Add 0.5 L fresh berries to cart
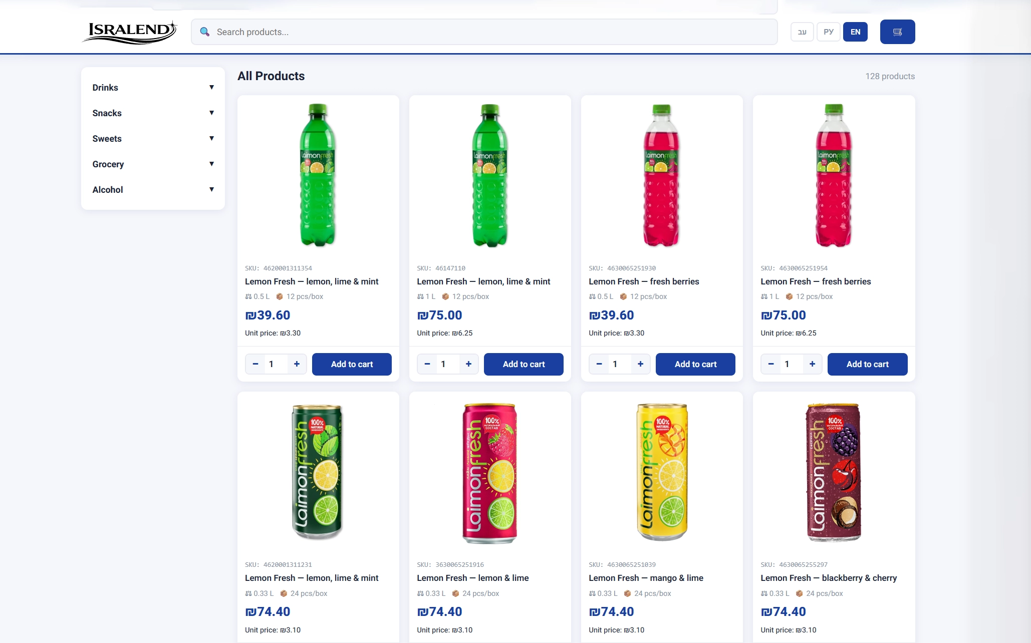This screenshot has width=1031, height=643. (695, 364)
